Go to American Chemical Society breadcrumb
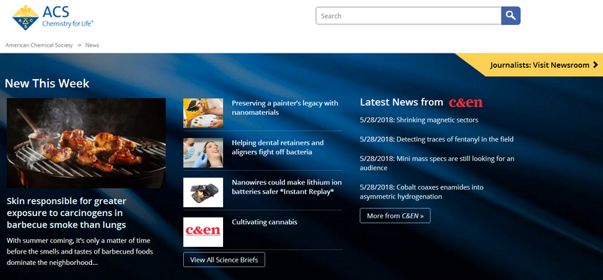603x280 pixels. [39, 45]
